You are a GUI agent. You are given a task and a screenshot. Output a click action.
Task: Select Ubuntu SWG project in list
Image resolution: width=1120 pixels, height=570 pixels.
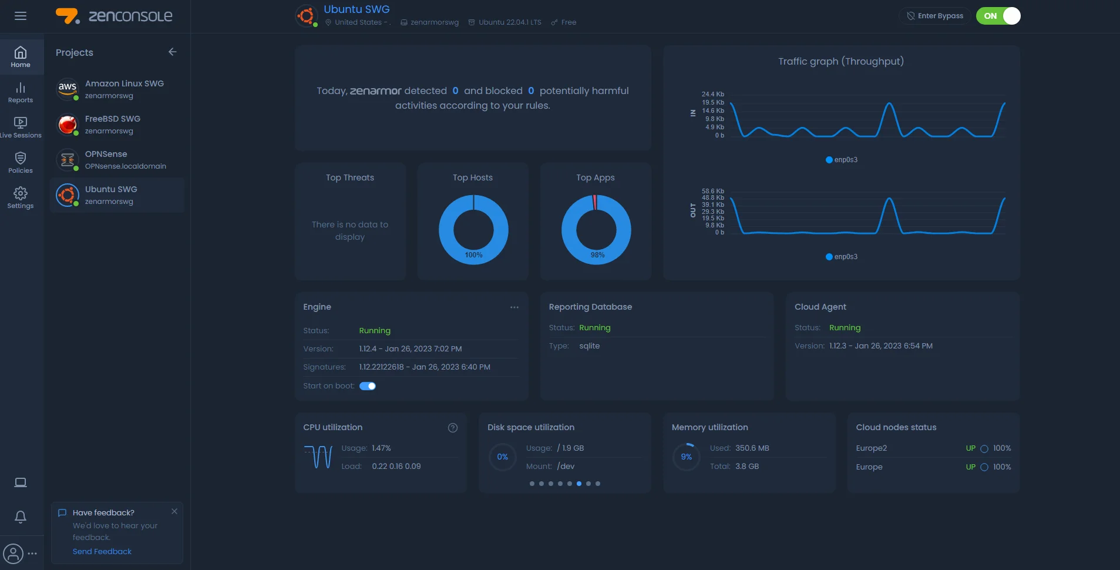tap(117, 195)
